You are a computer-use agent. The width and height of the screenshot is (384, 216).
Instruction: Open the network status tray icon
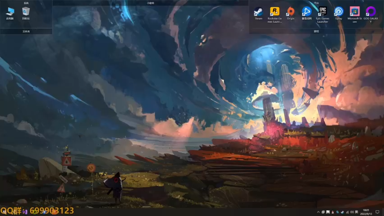[x=347, y=212]
